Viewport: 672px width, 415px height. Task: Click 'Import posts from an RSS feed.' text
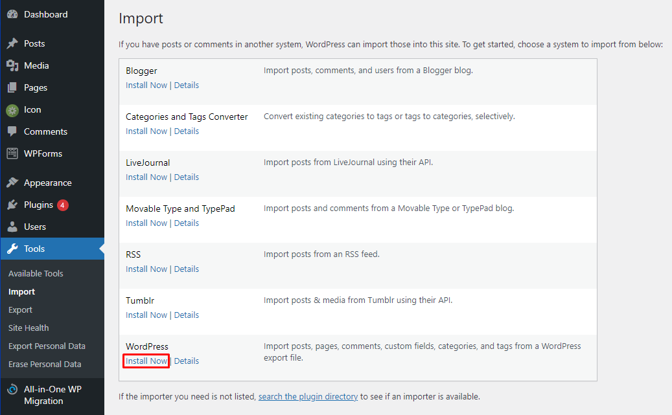tap(321, 254)
